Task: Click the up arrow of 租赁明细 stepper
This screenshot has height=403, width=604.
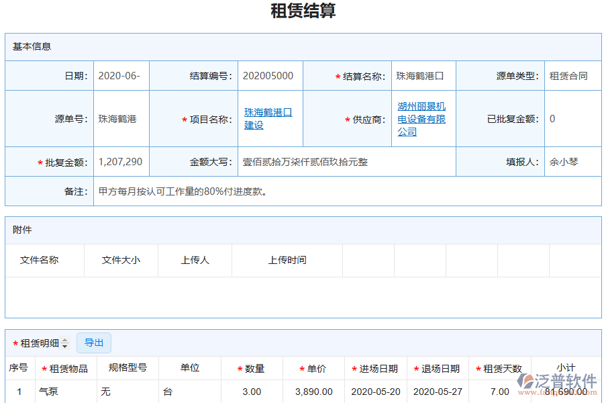Action: click(64, 340)
